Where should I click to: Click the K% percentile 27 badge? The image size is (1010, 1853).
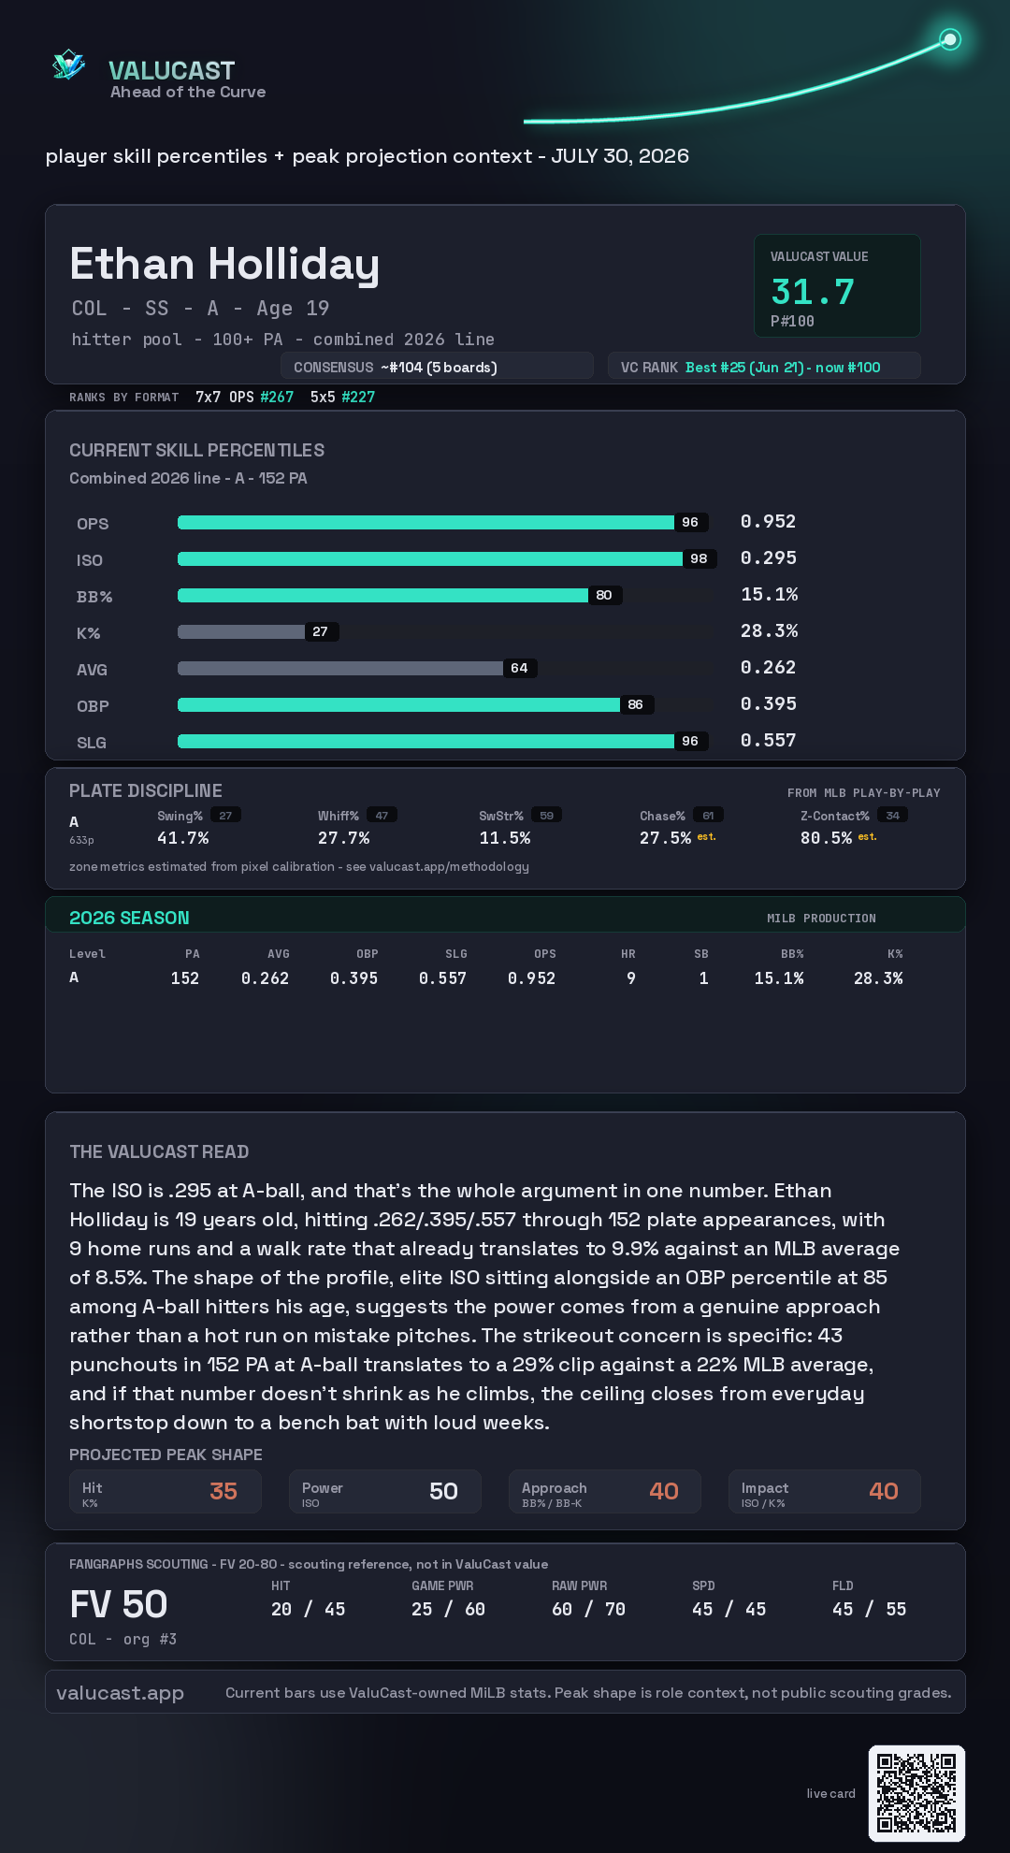tap(321, 631)
